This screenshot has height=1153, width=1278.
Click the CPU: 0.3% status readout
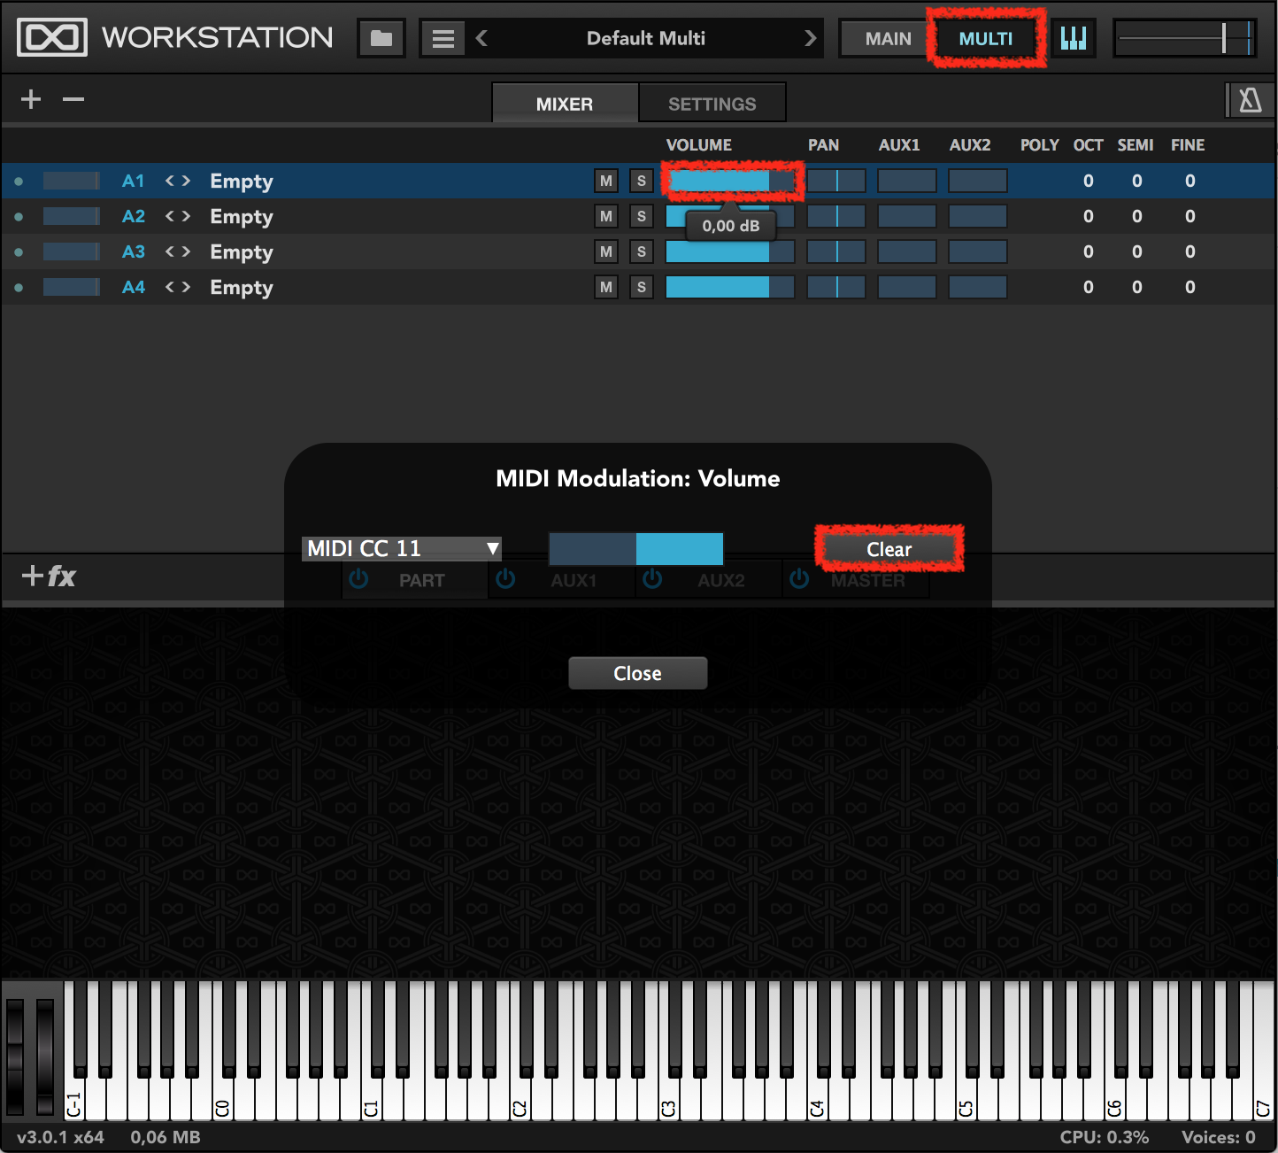pos(1105,1137)
